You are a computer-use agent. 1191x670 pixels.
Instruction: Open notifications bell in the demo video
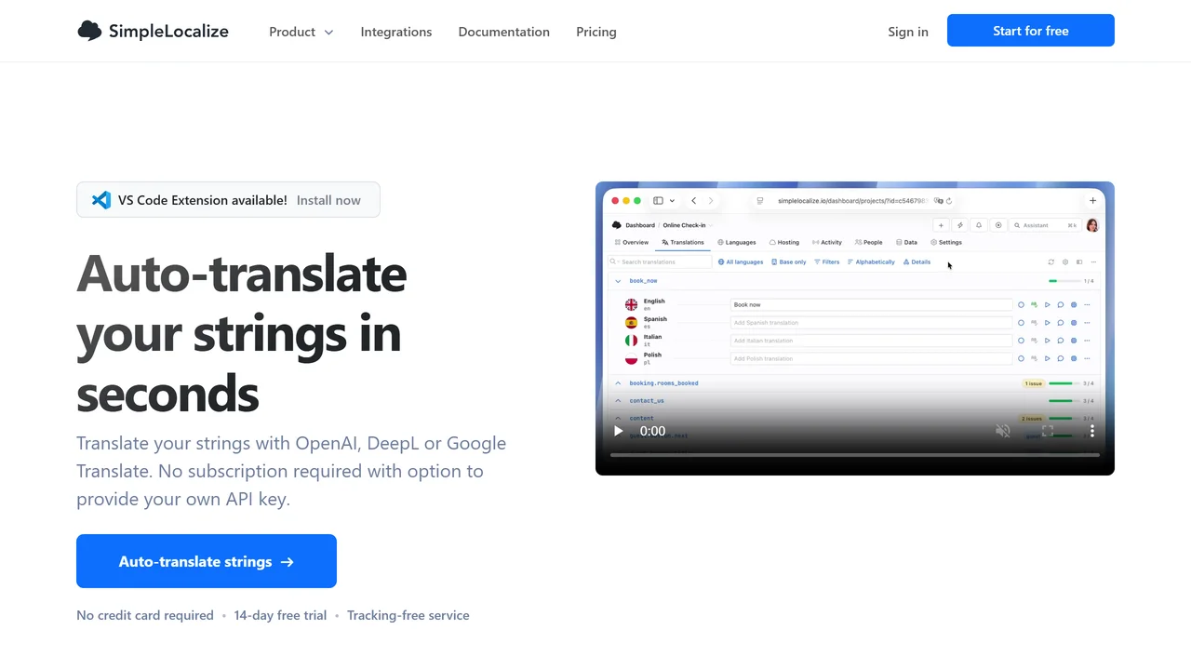979,225
